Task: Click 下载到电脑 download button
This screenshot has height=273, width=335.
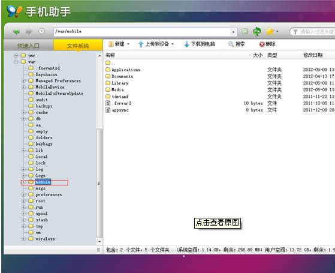Action: (x=200, y=44)
